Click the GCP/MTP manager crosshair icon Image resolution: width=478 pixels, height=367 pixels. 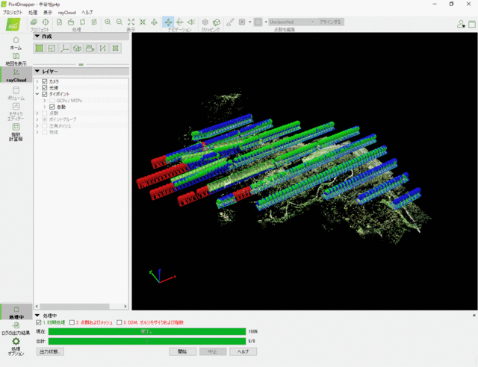(46, 22)
